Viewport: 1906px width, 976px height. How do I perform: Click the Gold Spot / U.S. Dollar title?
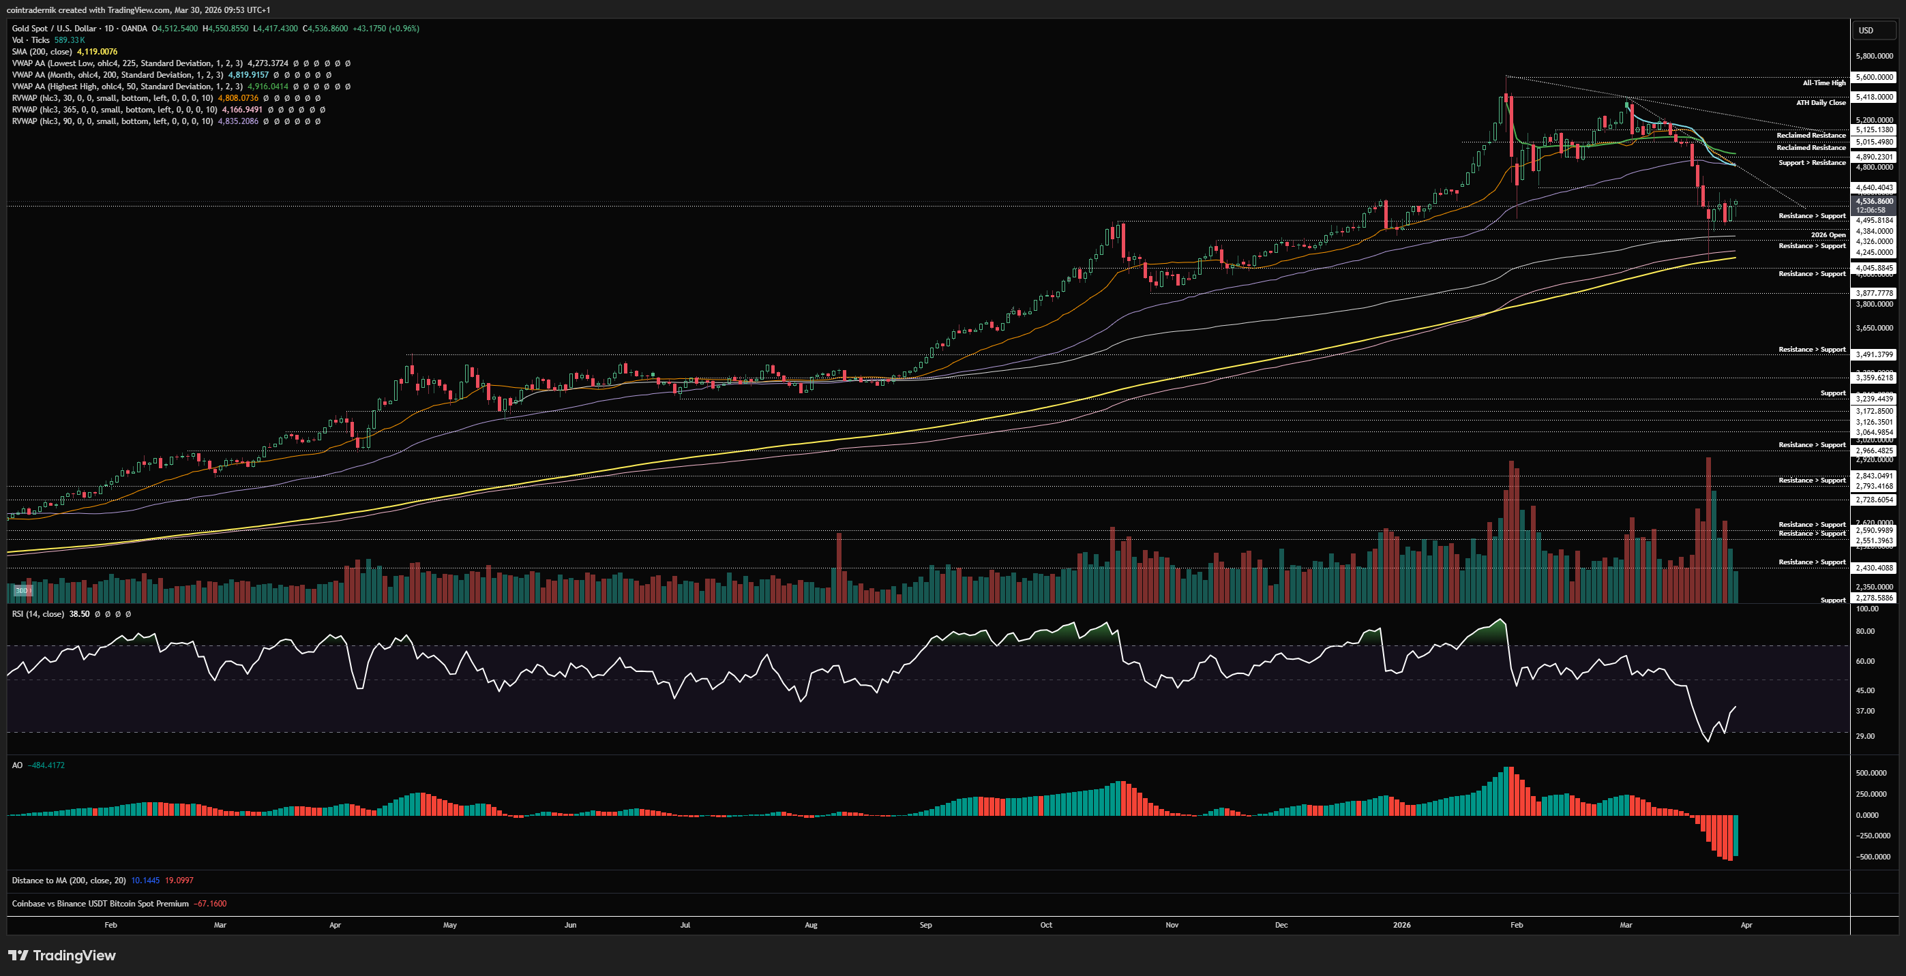pyautogui.click(x=54, y=28)
